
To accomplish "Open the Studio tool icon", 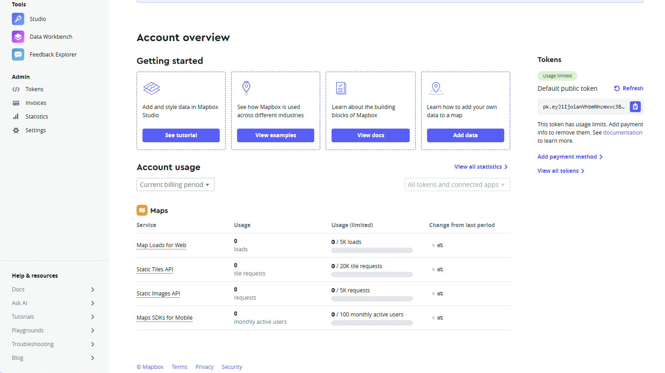I will click(18, 19).
